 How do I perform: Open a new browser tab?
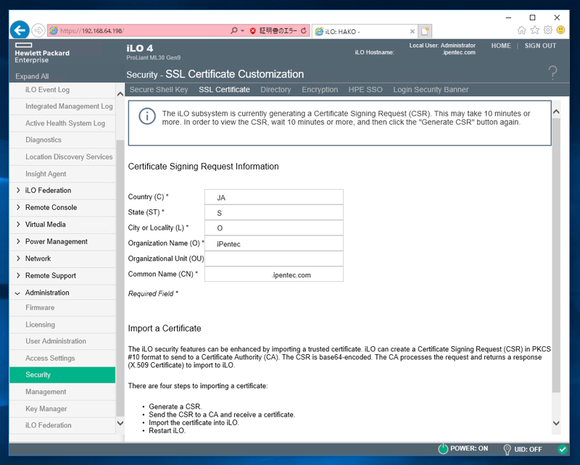(425, 31)
